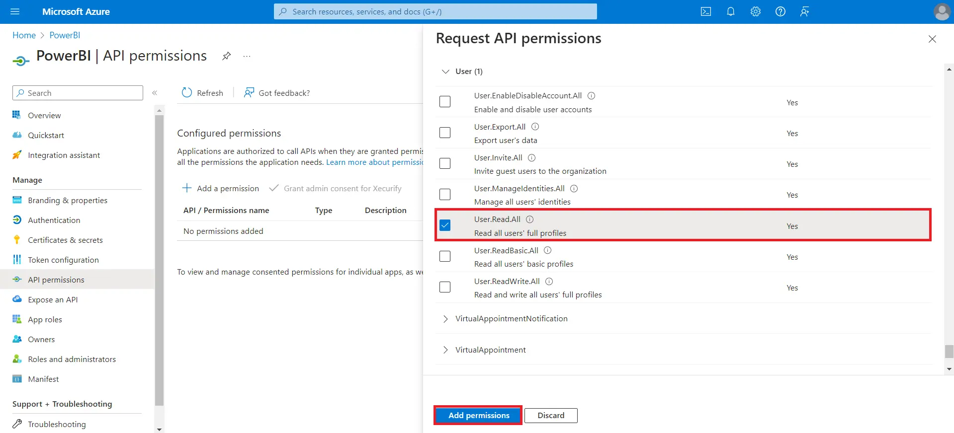Show info for User.Invite.All
954x433 pixels.
click(532, 158)
